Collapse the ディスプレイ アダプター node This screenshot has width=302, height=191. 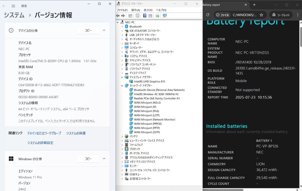(x=122, y=77)
